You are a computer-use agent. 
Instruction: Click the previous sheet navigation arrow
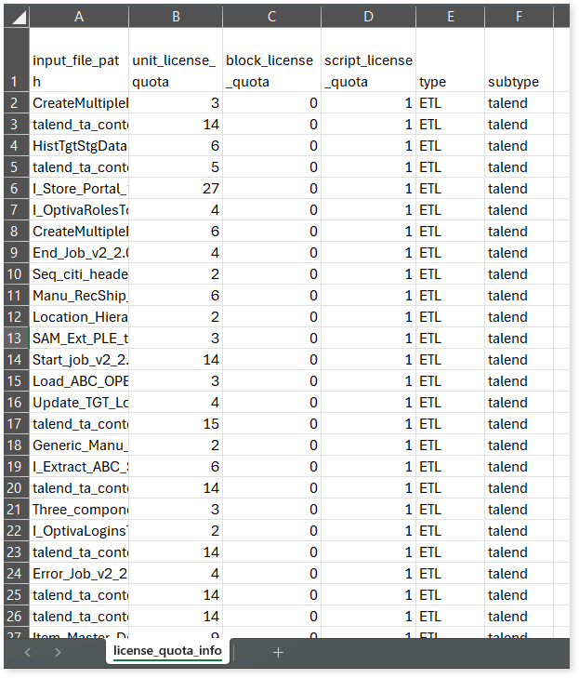(27, 652)
